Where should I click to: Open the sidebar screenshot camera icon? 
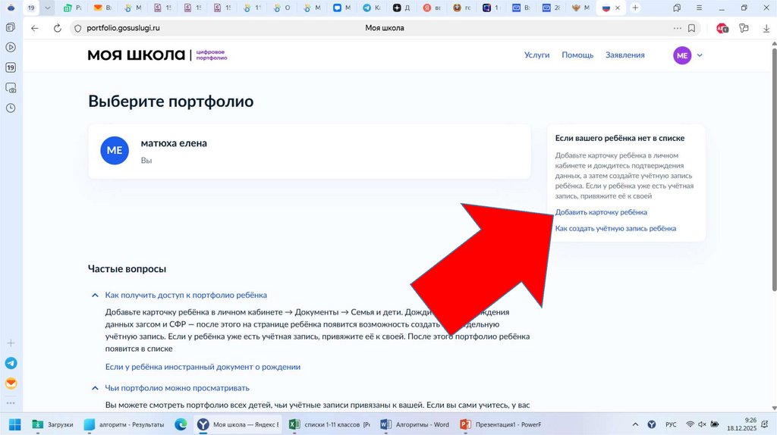point(11,88)
